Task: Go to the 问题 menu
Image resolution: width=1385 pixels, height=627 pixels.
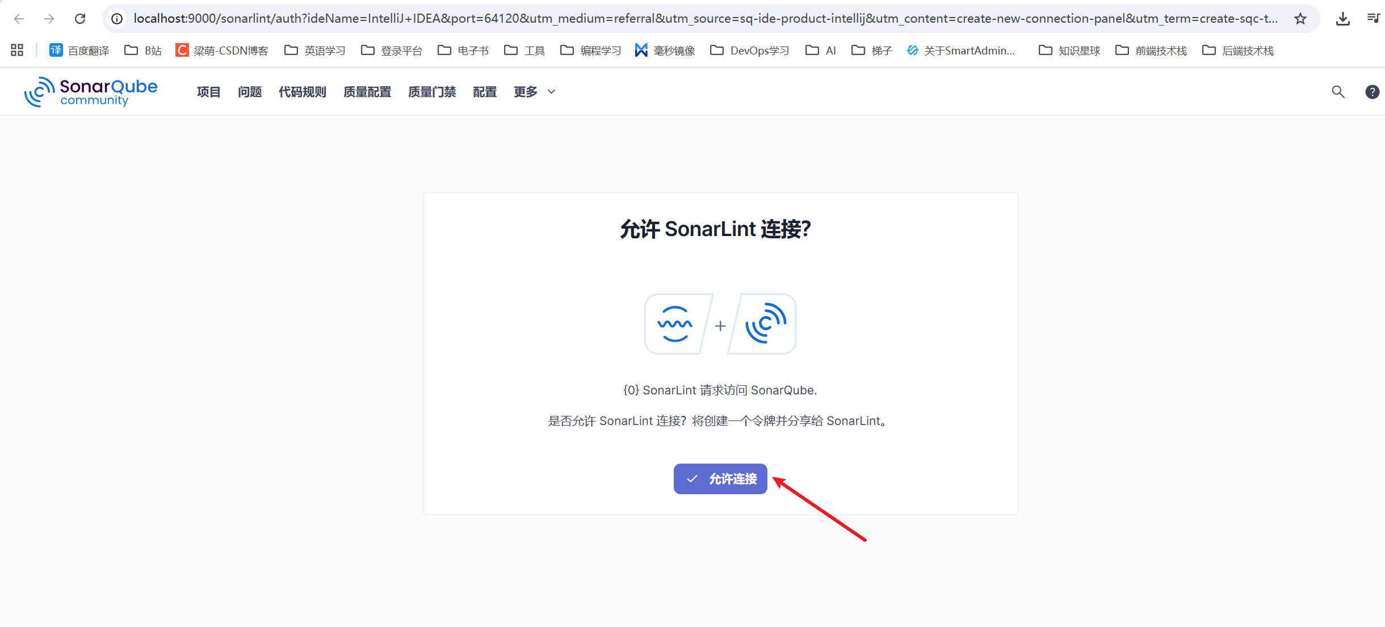Action: pyautogui.click(x=250, y=92)
